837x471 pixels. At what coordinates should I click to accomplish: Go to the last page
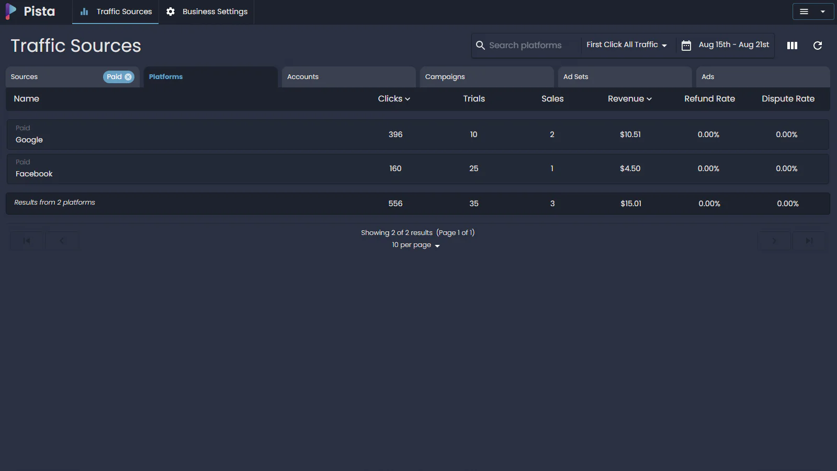(809, 241)
